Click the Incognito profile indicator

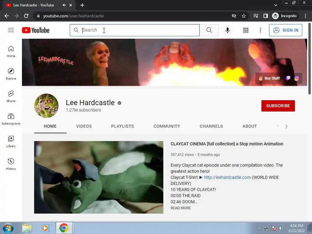pos(285,16)
